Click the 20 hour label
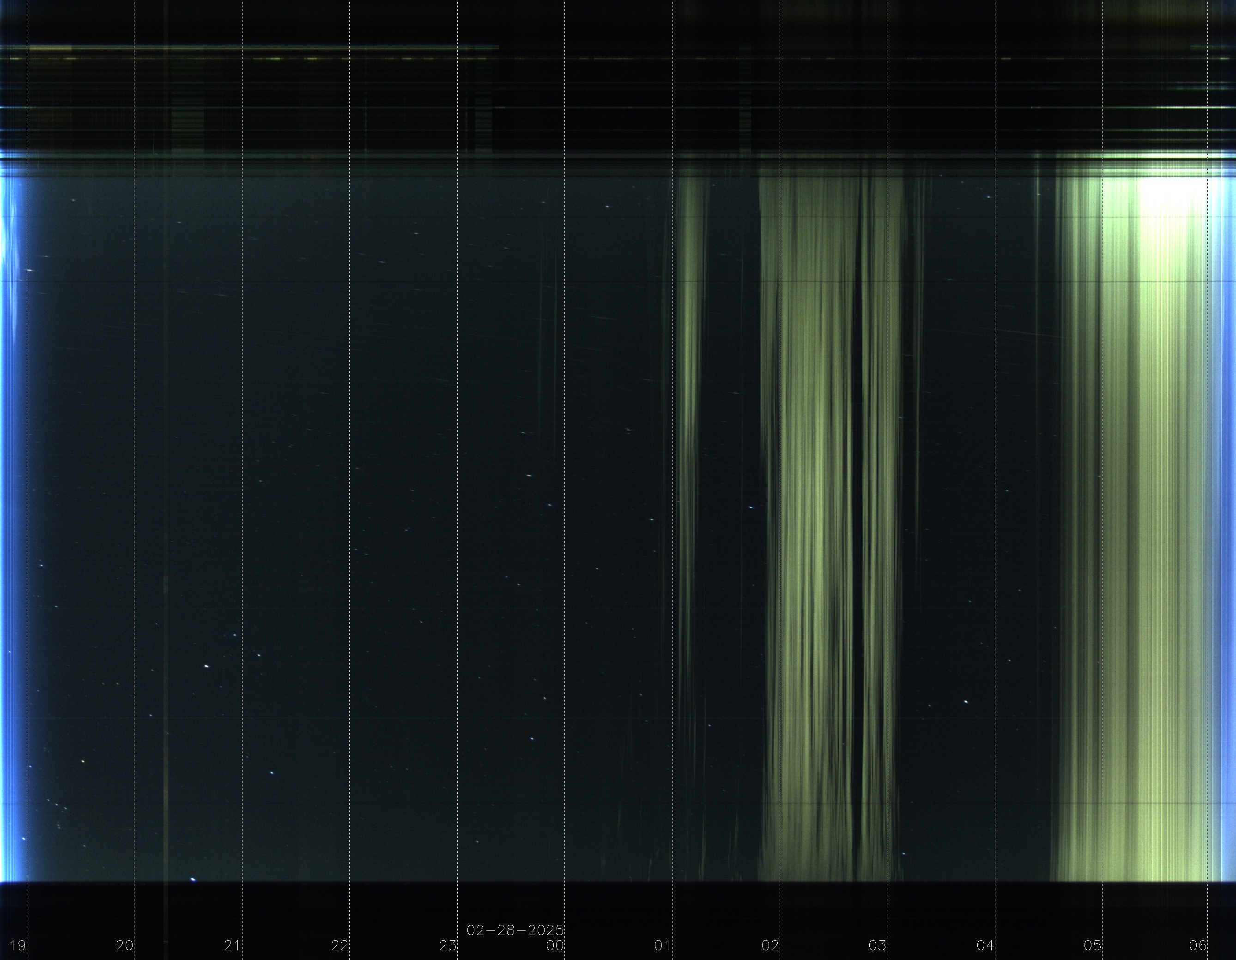This screenshot has height=960, width=1236. pos(125,945)
